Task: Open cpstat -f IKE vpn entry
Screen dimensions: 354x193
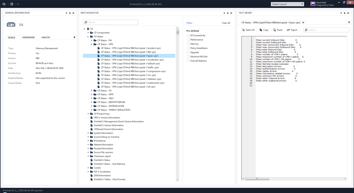Action: click(128, 52)
